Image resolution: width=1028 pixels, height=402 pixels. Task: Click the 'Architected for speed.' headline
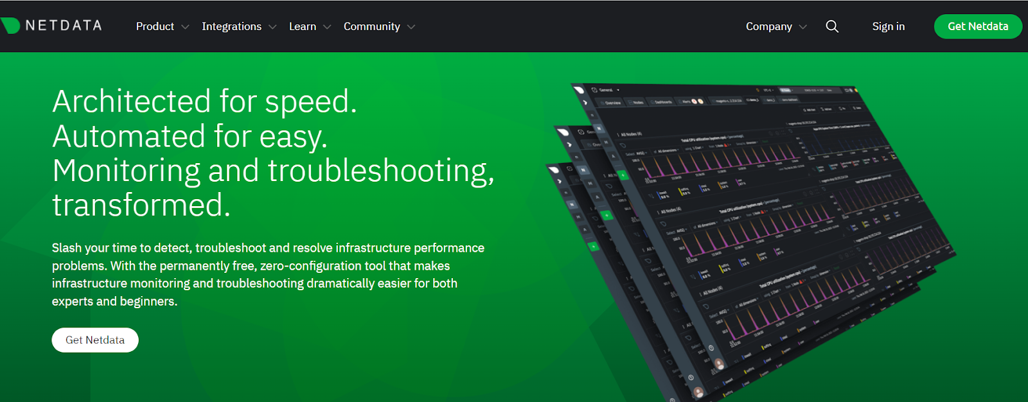coord(204,101)
